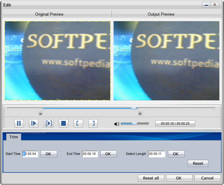Click the left scissors trim marker
The height and width of the screenshot is (185, 224).
(40, 113)
